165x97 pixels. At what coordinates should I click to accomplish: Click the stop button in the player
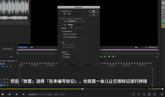[x=3, y=94]
